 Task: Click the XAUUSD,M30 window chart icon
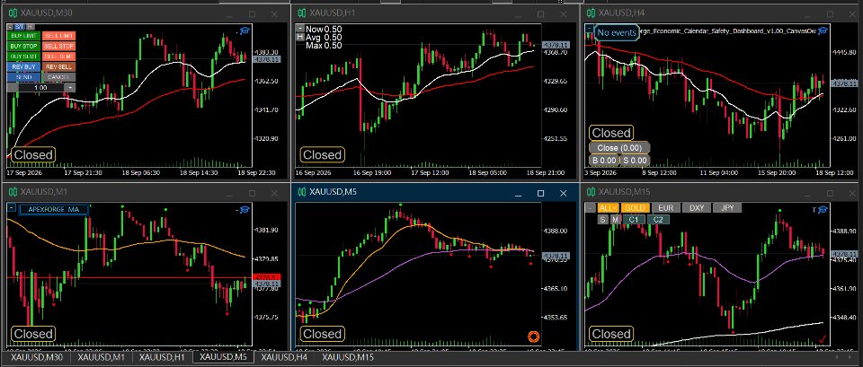(x=13, y=13)
